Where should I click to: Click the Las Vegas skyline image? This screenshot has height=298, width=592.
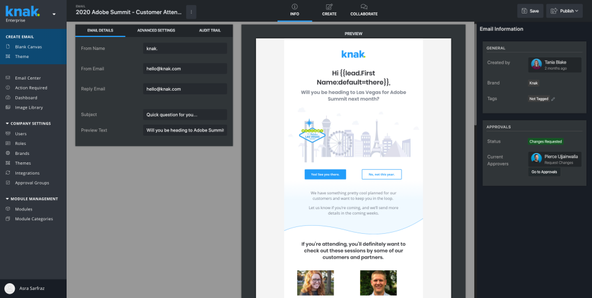(353, 135)
